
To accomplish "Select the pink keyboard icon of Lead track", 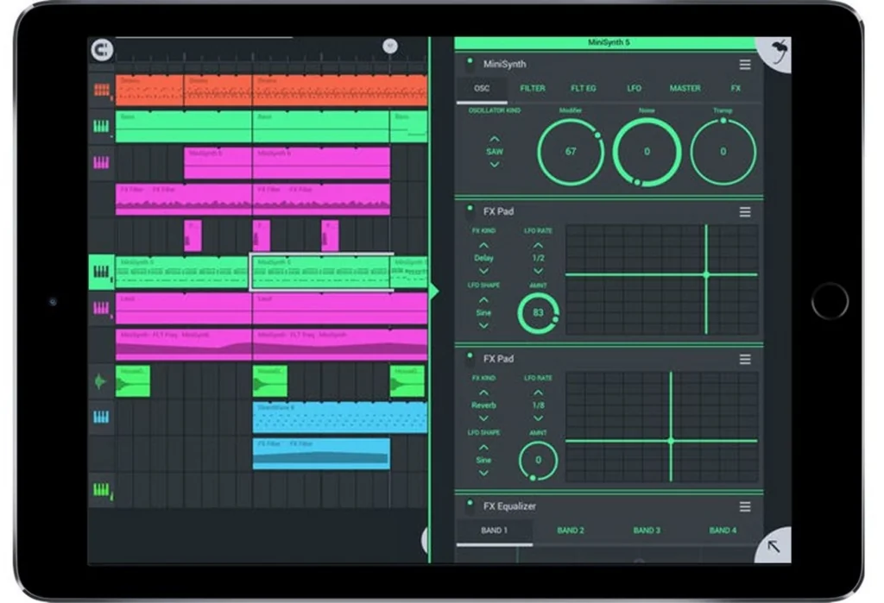I will 102,308.
